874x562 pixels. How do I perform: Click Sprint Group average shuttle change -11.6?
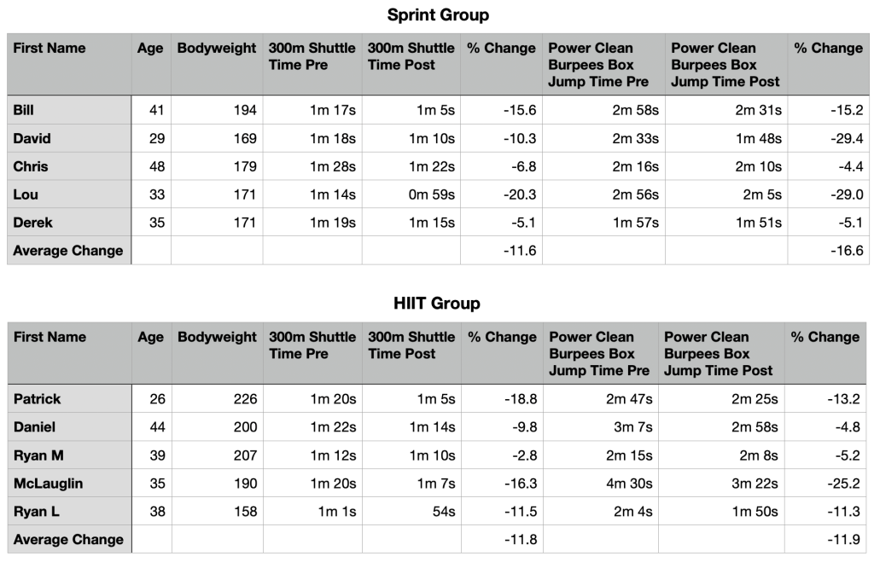click(520, 251)
